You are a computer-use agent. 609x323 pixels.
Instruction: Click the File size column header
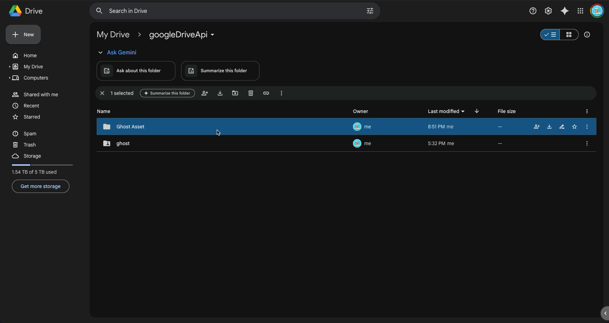tap(506, 111)
